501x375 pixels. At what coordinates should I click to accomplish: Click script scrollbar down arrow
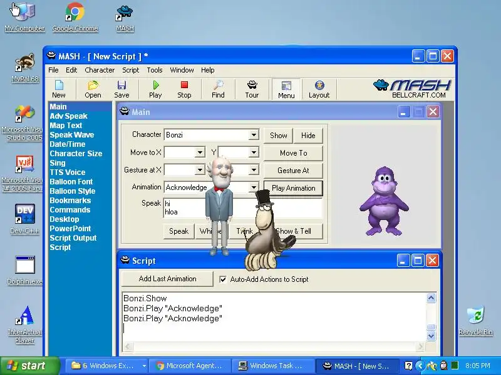431,336
